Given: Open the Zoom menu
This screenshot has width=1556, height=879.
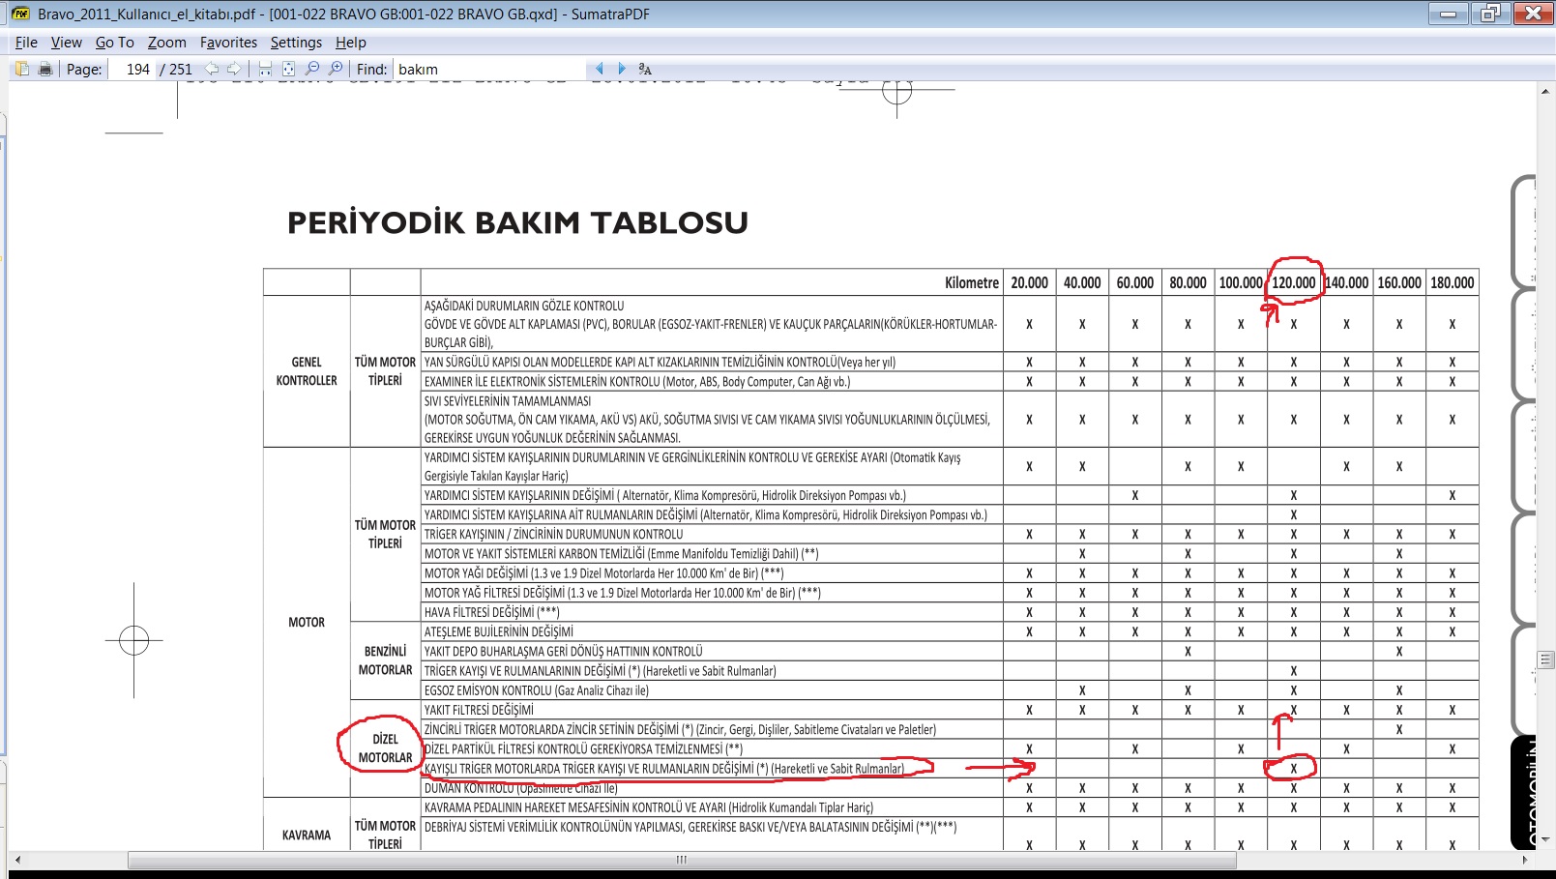Looking at the screenshot, I should (x=166, y=43).
